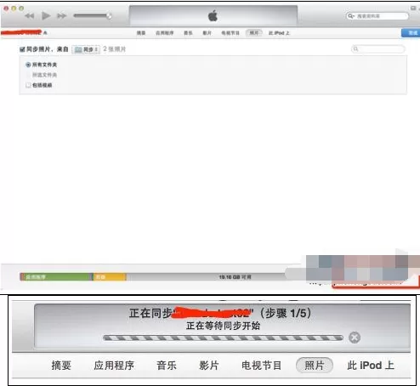Click the 正在等待同步开始 status text

[223, 326]
